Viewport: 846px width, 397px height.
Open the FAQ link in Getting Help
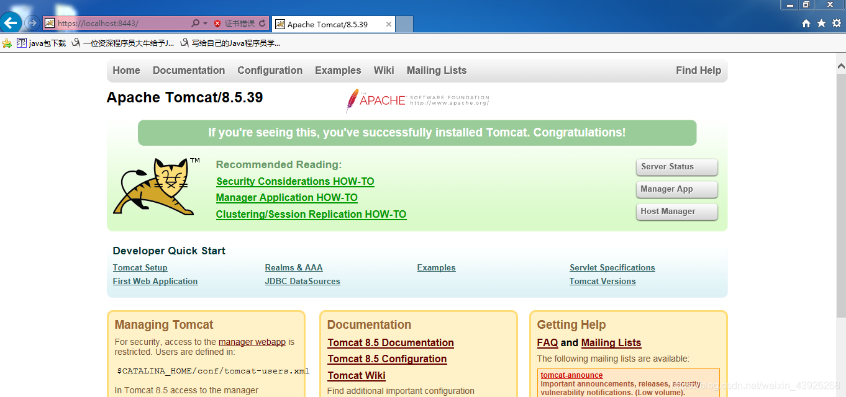pyautogui.click(x=547, y=342)
